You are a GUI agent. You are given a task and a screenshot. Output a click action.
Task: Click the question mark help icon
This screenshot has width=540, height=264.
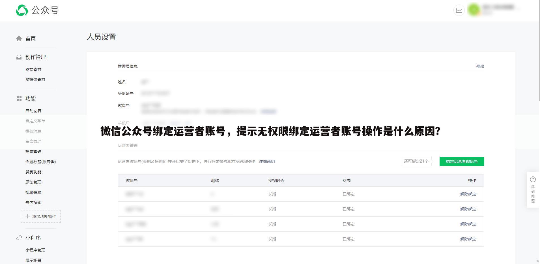(533, 179)
